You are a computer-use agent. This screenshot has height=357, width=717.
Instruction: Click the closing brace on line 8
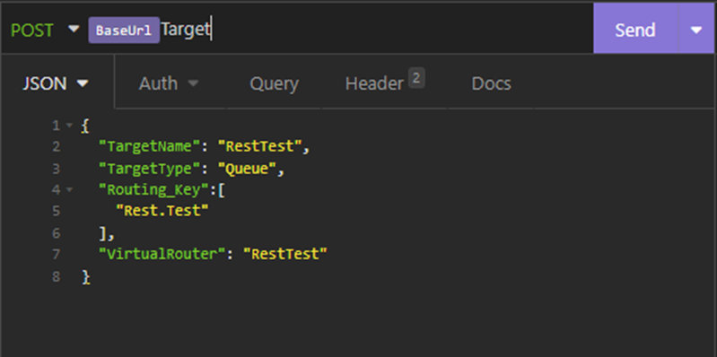85,277
